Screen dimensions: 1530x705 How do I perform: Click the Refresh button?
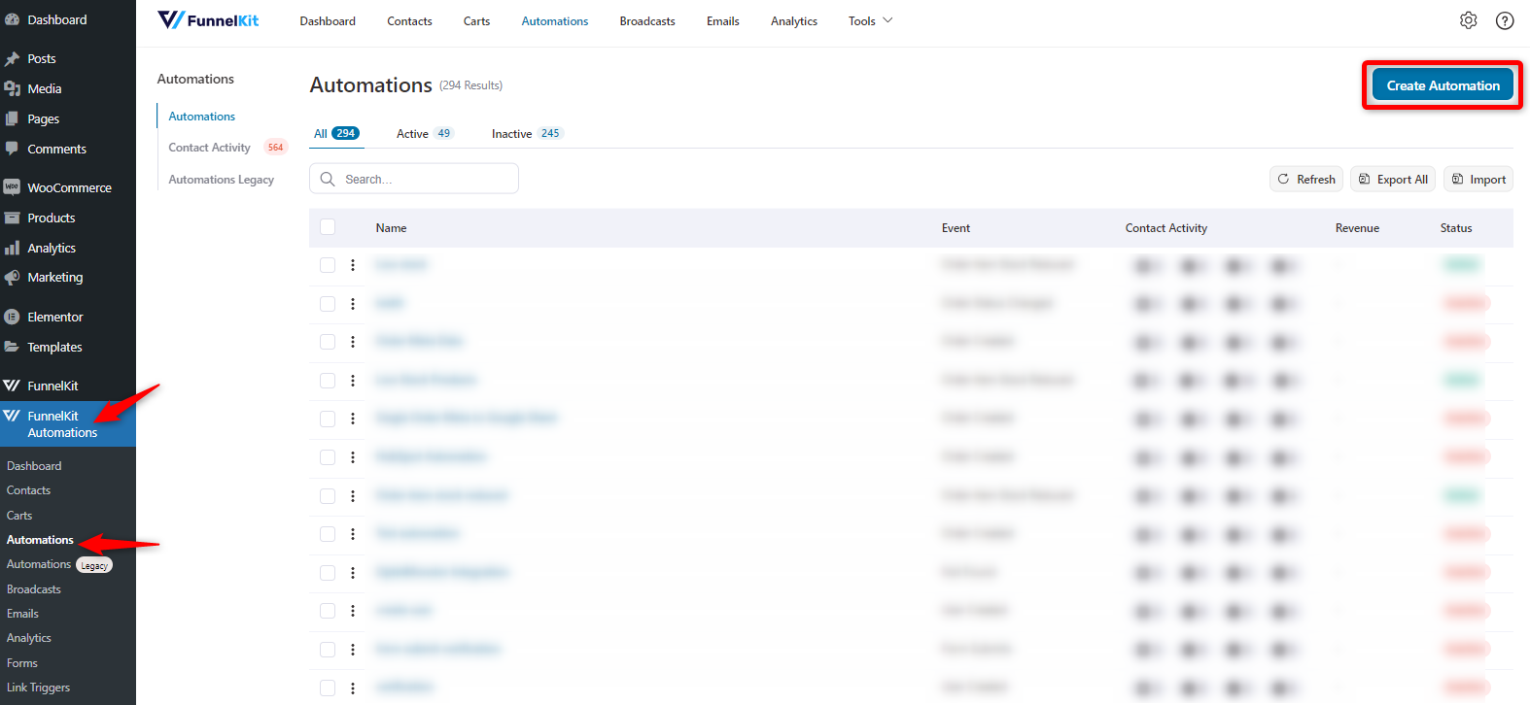click(1306, 179)
